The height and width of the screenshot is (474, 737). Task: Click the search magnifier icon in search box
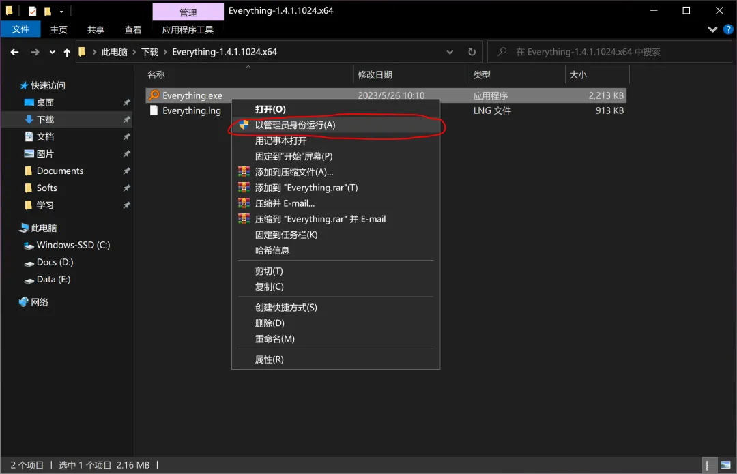502,51
